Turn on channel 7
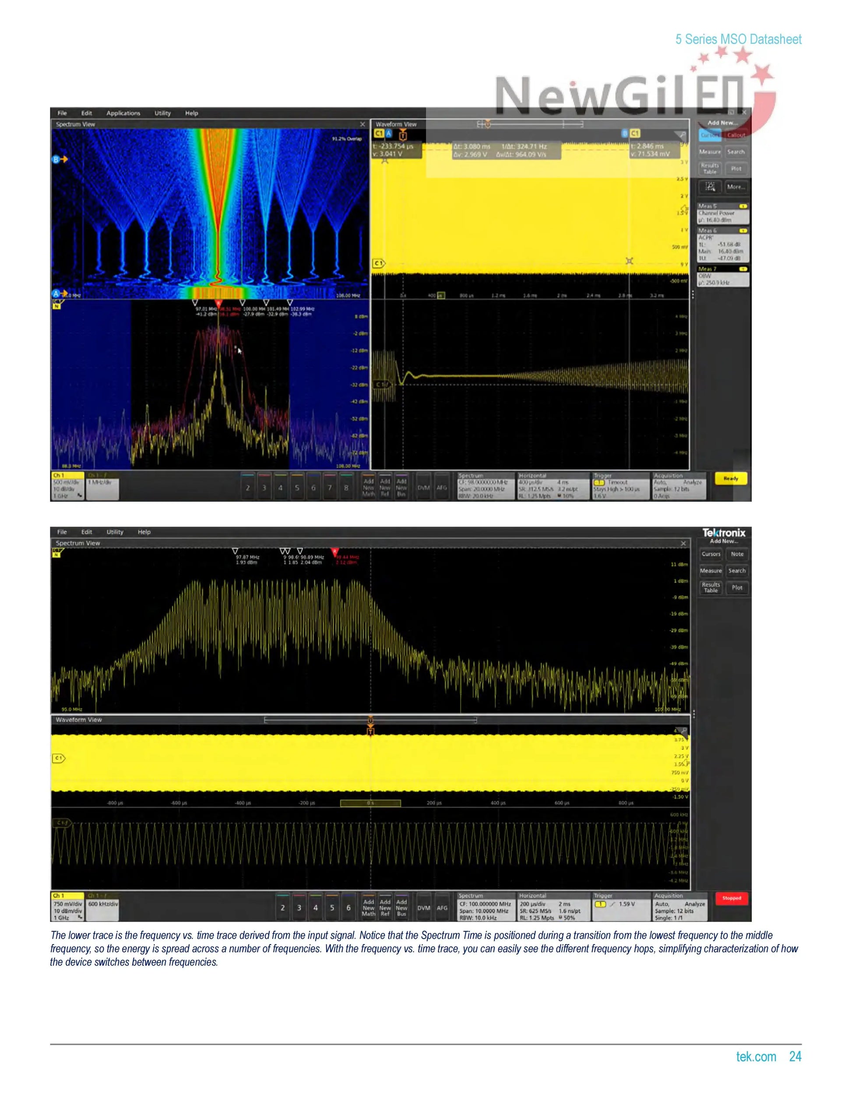Viewport: 852px width, 1103px height. pos(330,487)
